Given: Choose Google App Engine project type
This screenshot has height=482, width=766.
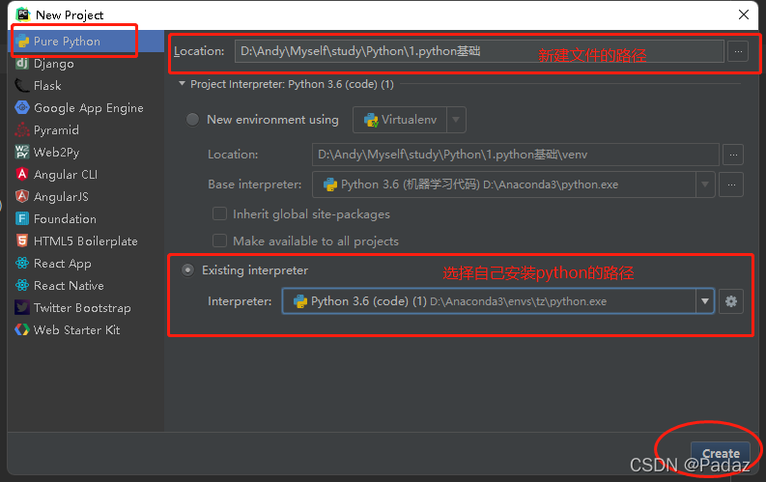Looking at the screenshot, I should [x=89, y=108].
